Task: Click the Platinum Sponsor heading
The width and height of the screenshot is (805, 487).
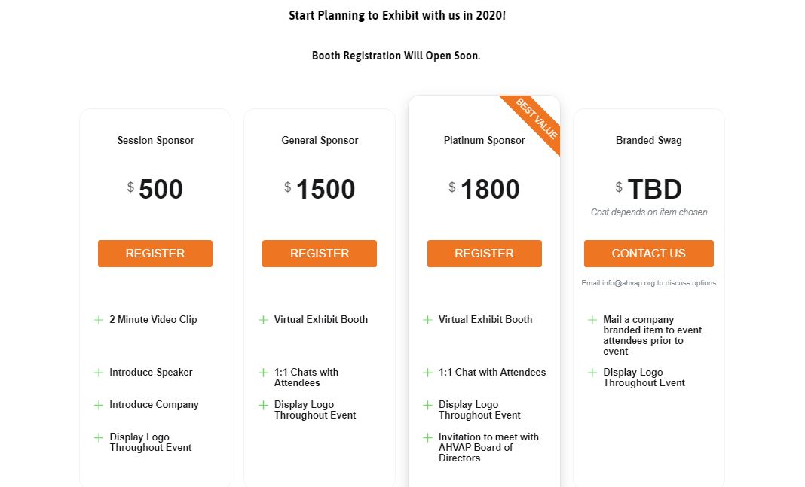Action: pyautogui.click(x=484, y=141)
